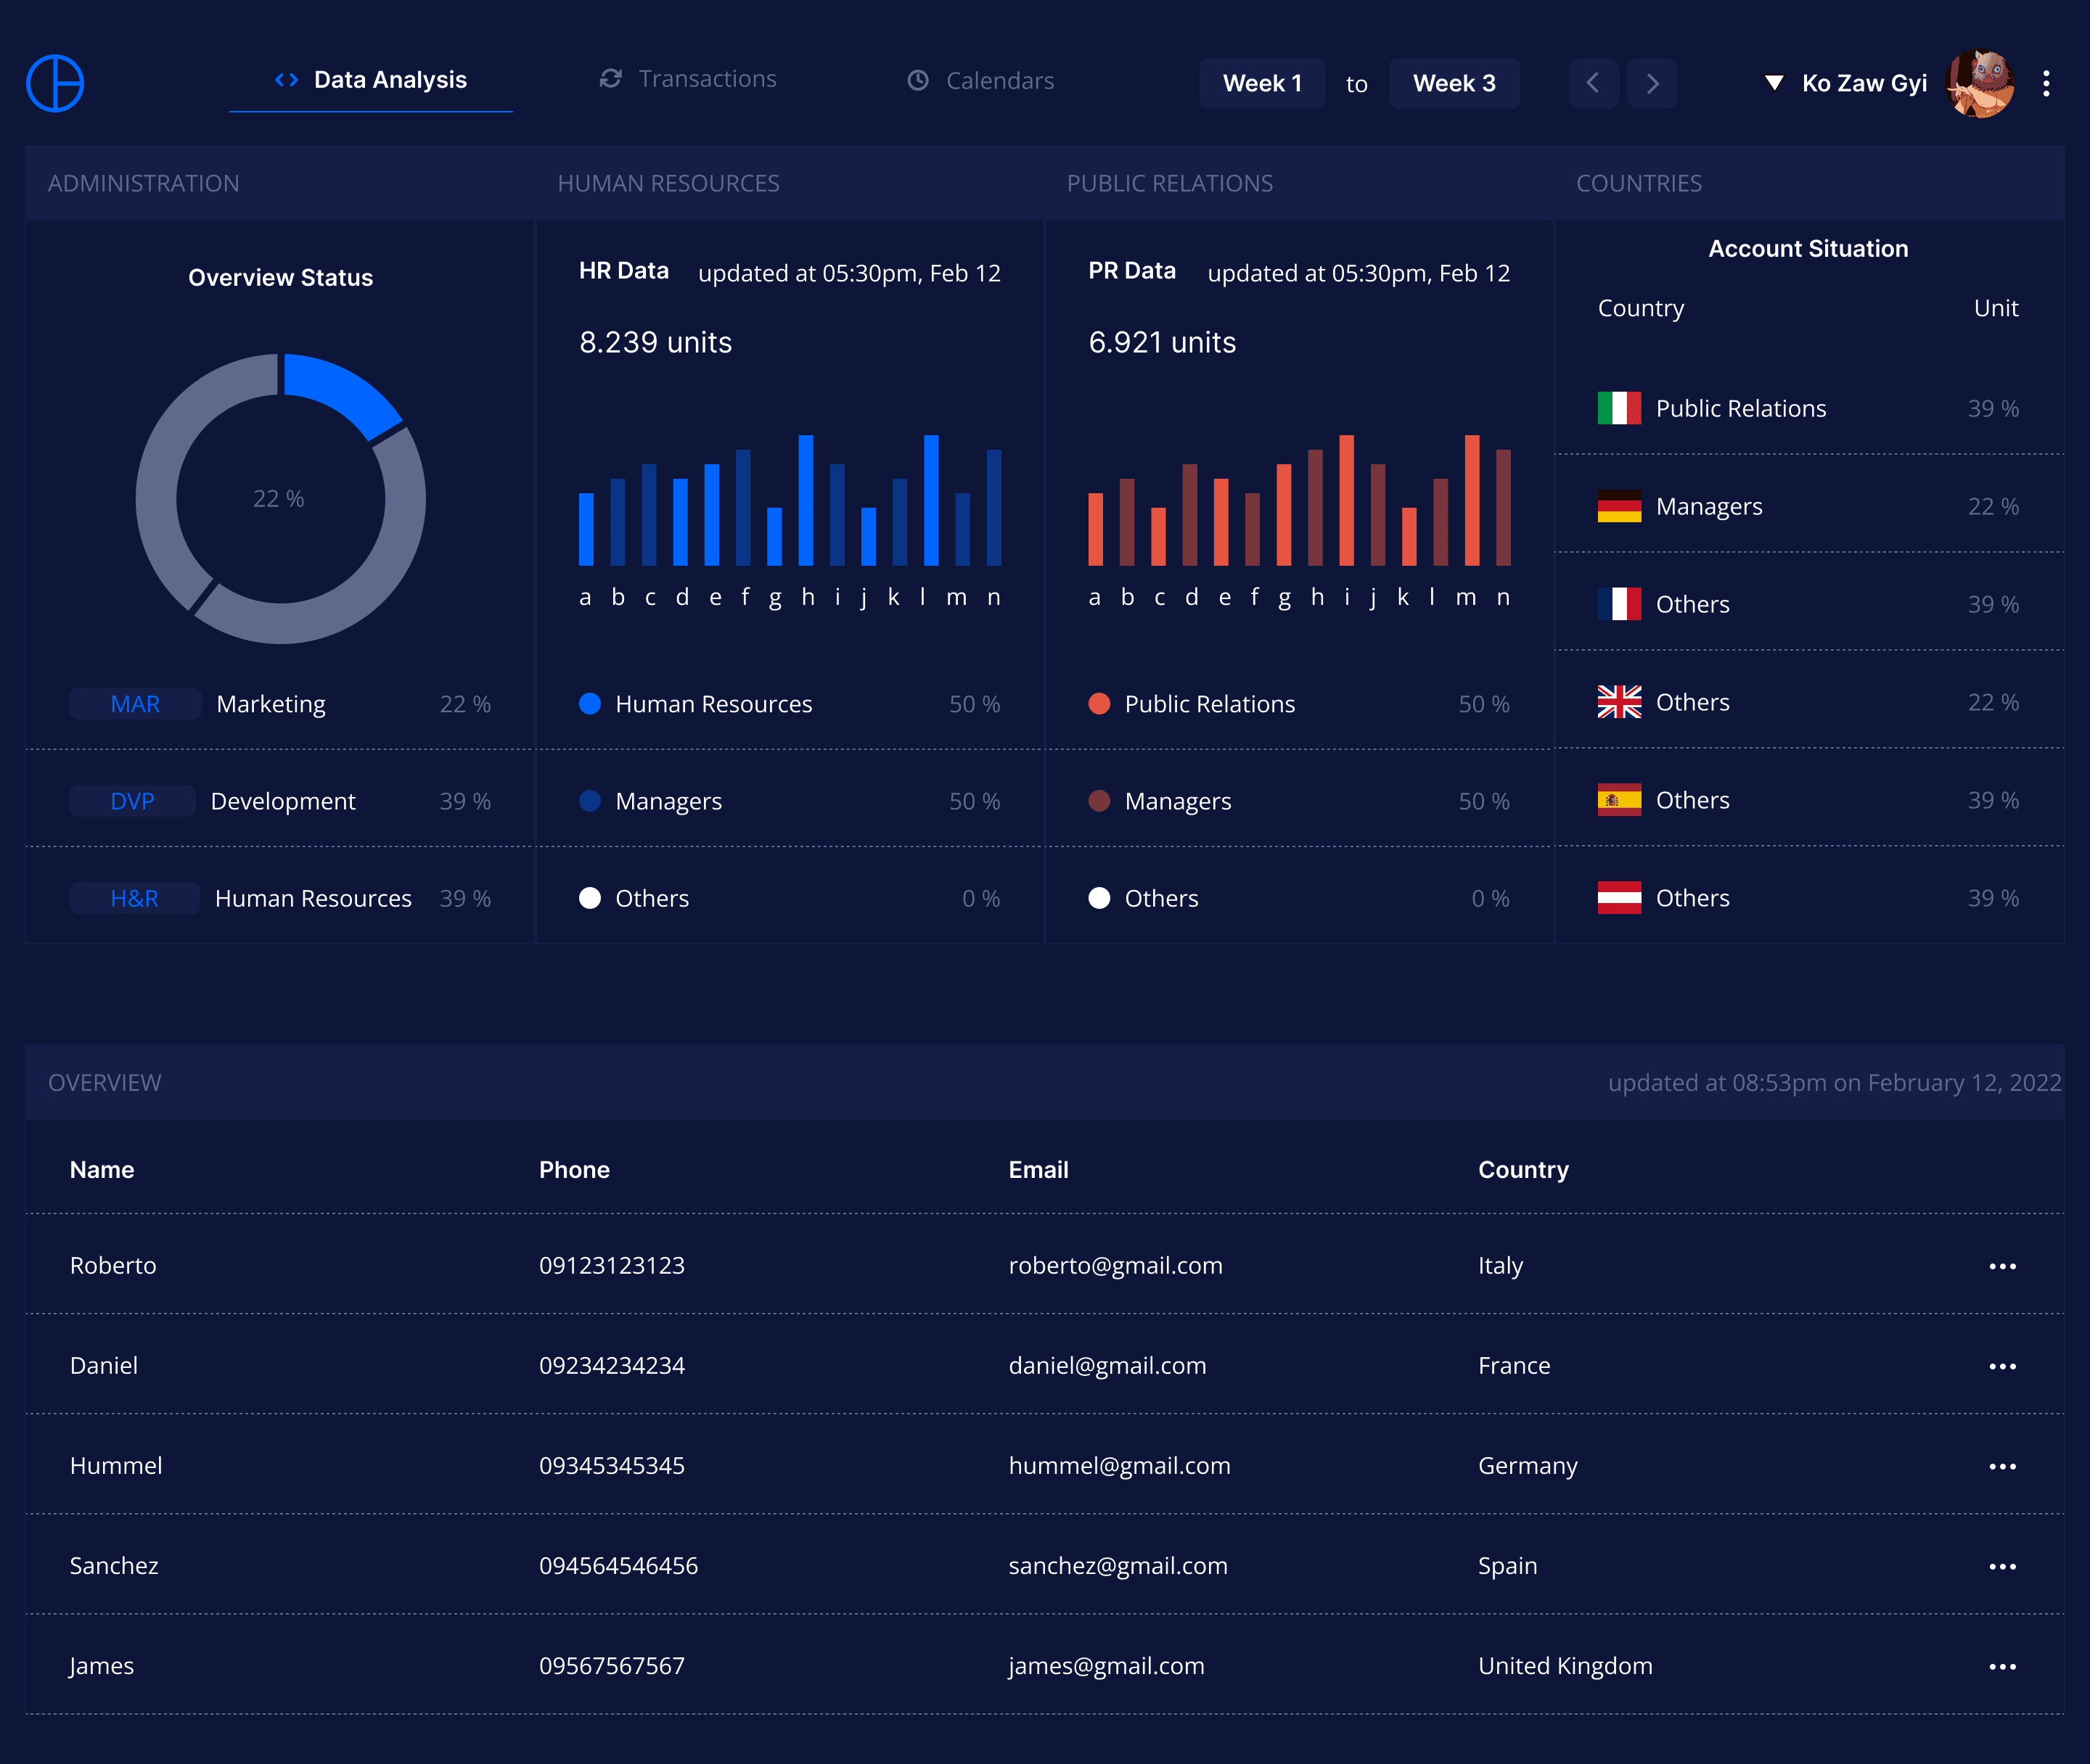Open the Week 1 start selector
The height and width of the screenshot is (1764, 2090).
(x=1261, y=83)
